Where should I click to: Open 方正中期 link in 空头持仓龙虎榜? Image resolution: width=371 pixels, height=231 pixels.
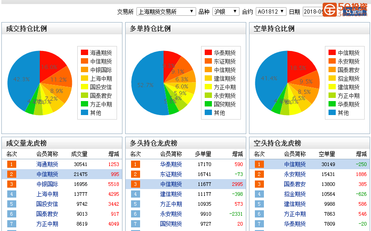pyautogui.click(x=295, y=214)
